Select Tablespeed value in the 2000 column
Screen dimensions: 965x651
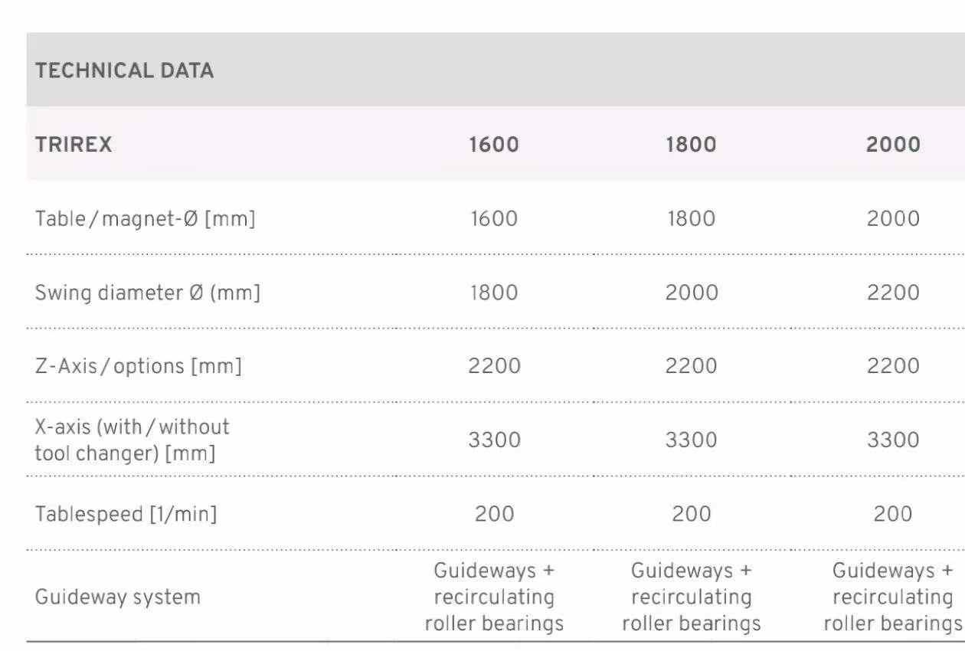tap(893, 514)
